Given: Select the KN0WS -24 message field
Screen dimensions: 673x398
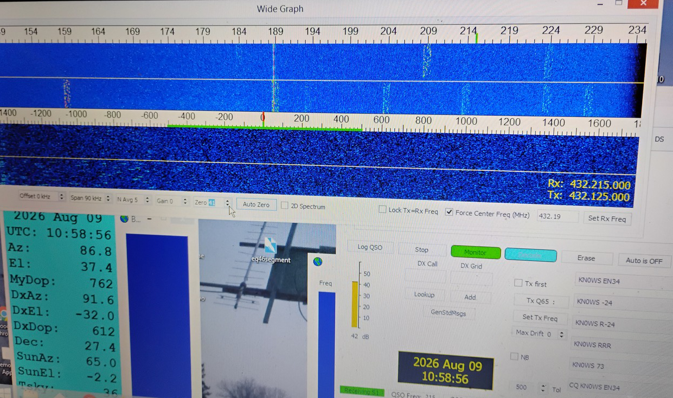Looking at the screenshot, I should pyautogui.click(x=623, y=302).
